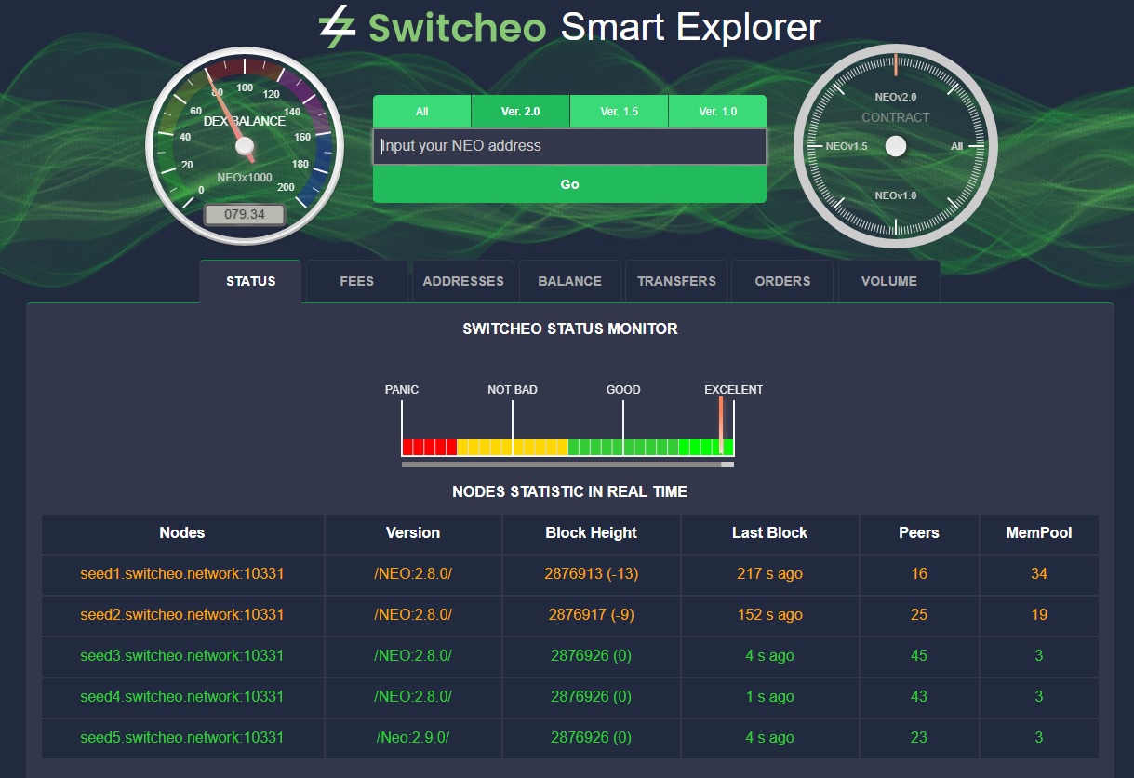
Task: Select the All version filter
Action: [x=422, y=112]
